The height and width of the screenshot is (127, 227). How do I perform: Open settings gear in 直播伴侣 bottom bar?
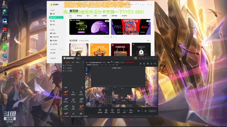click(146, 111)
